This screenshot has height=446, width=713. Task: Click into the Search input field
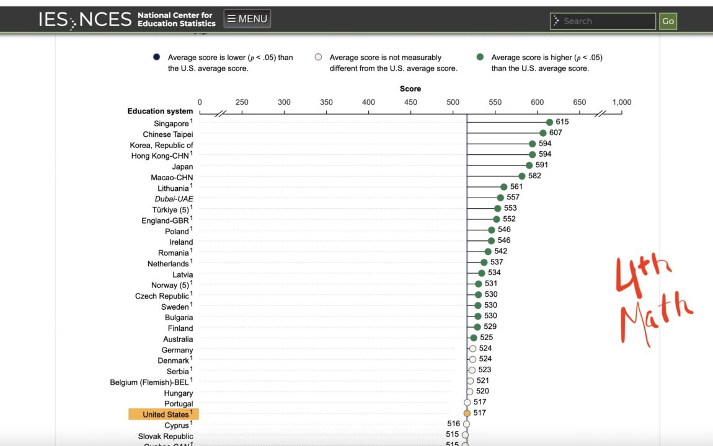606,21
